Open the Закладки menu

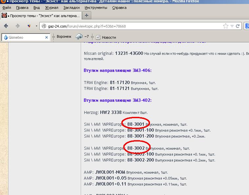(72, 8)
